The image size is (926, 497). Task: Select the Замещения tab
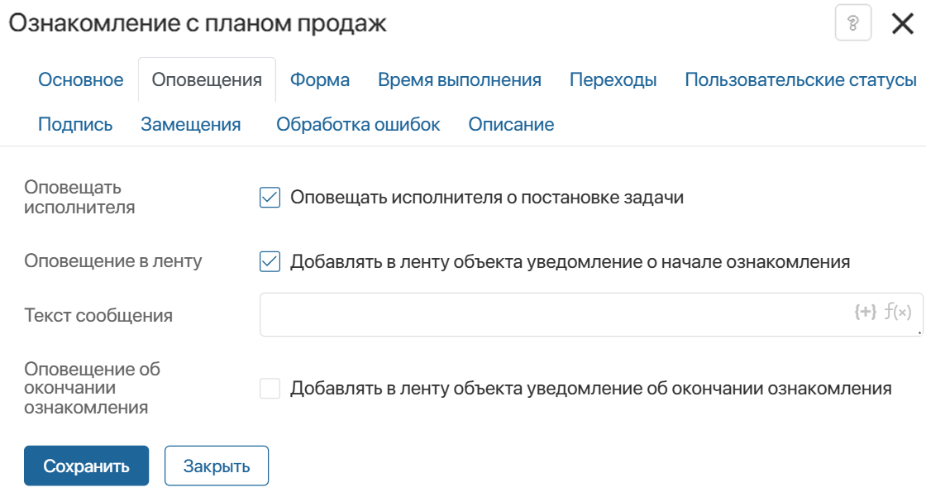[191, 125]
